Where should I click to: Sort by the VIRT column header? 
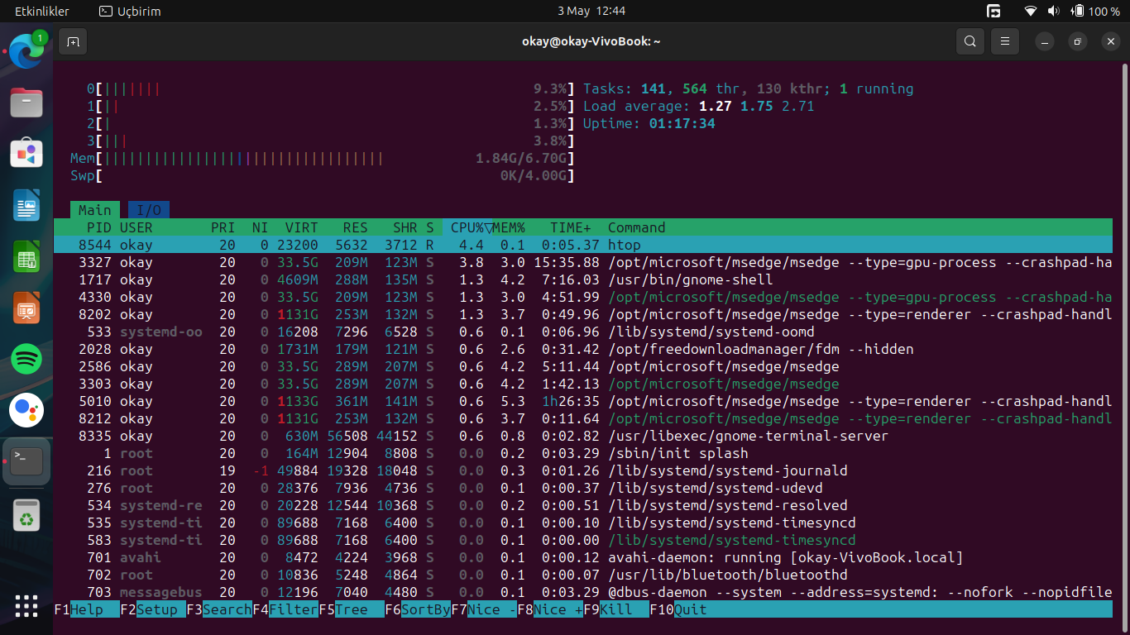pos(302,227)
